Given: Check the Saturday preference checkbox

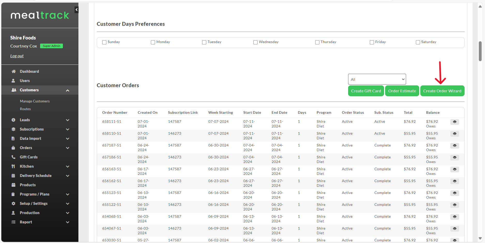Looking at the screenshot, I should (x=418, y=42).
